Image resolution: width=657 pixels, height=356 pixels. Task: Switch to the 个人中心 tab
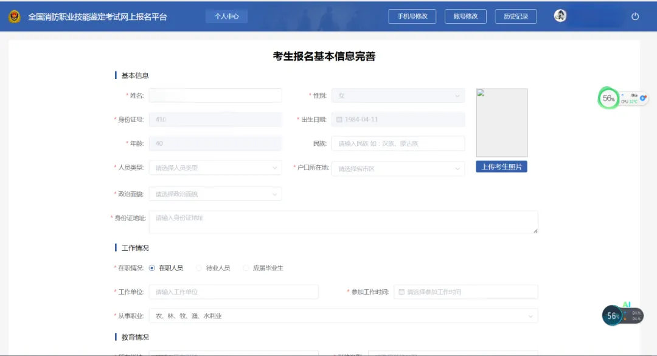pyautogui.click(x=226, y=16)
